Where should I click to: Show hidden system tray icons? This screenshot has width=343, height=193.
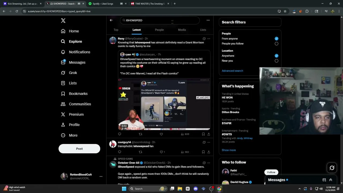(x=300, y=189)
